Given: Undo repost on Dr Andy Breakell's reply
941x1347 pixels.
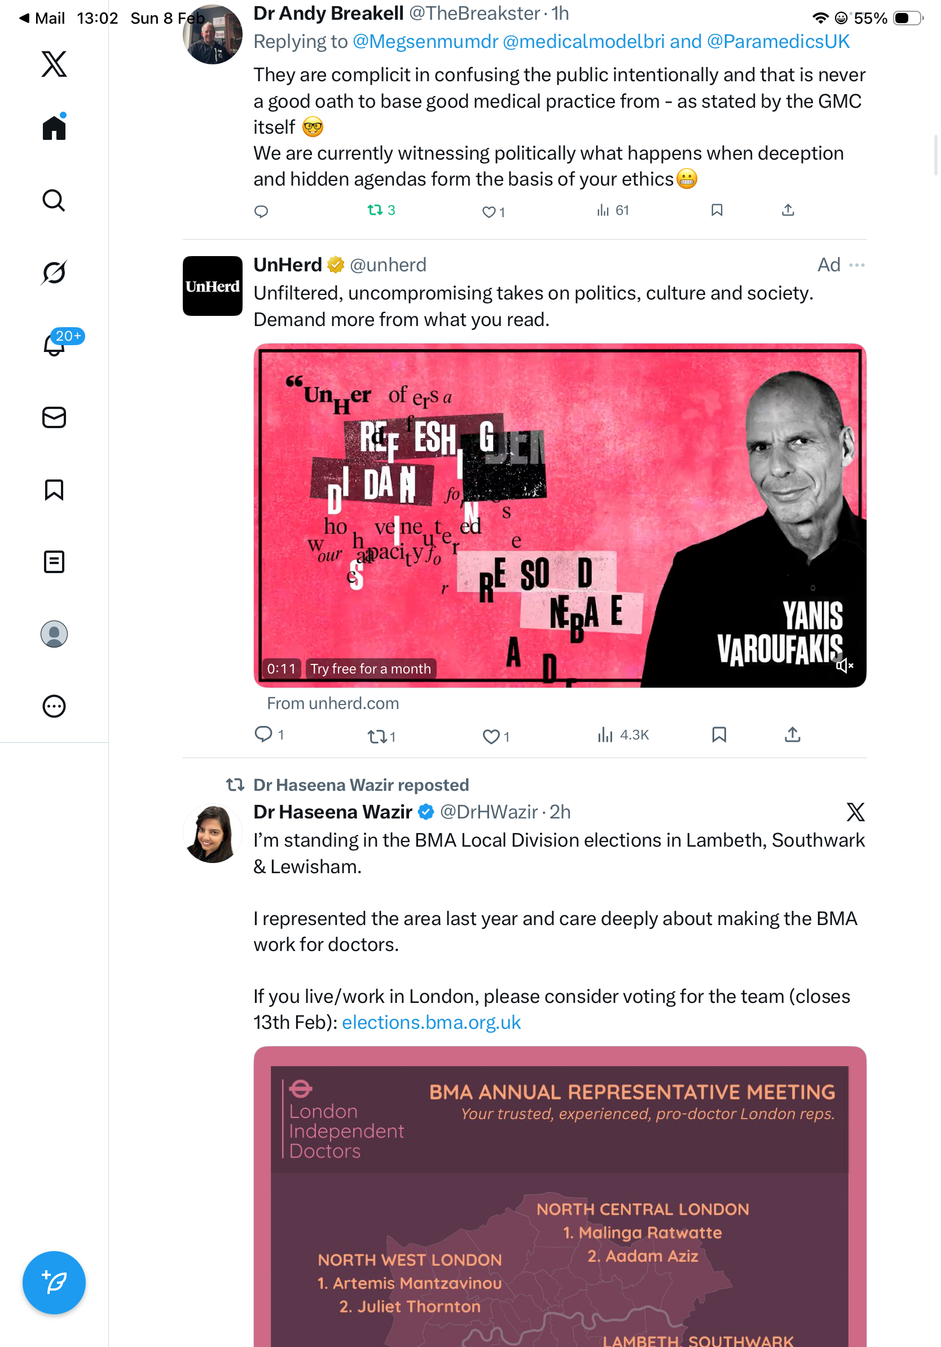Looking at the screenshot, I should [x=381, y=210].
